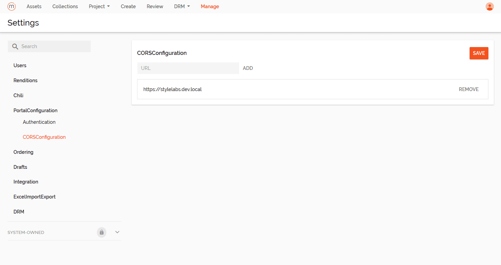Add the entered URL
The image size is (501, 265).
point(248,68)
